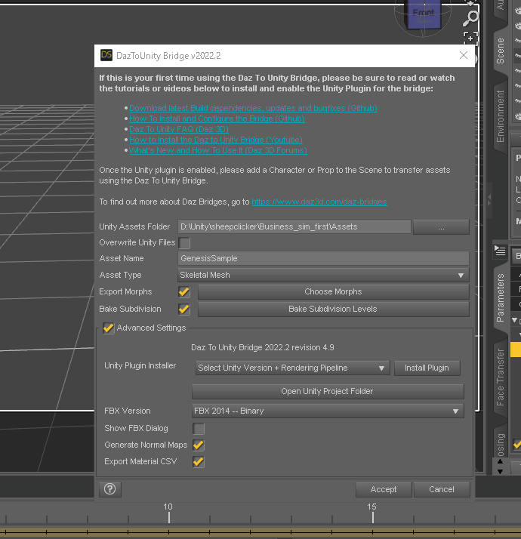Toggle the Bake Subdivision checkbox
Image resolution: width=521 pixels, height=539 pixels.
pos(184,309)
